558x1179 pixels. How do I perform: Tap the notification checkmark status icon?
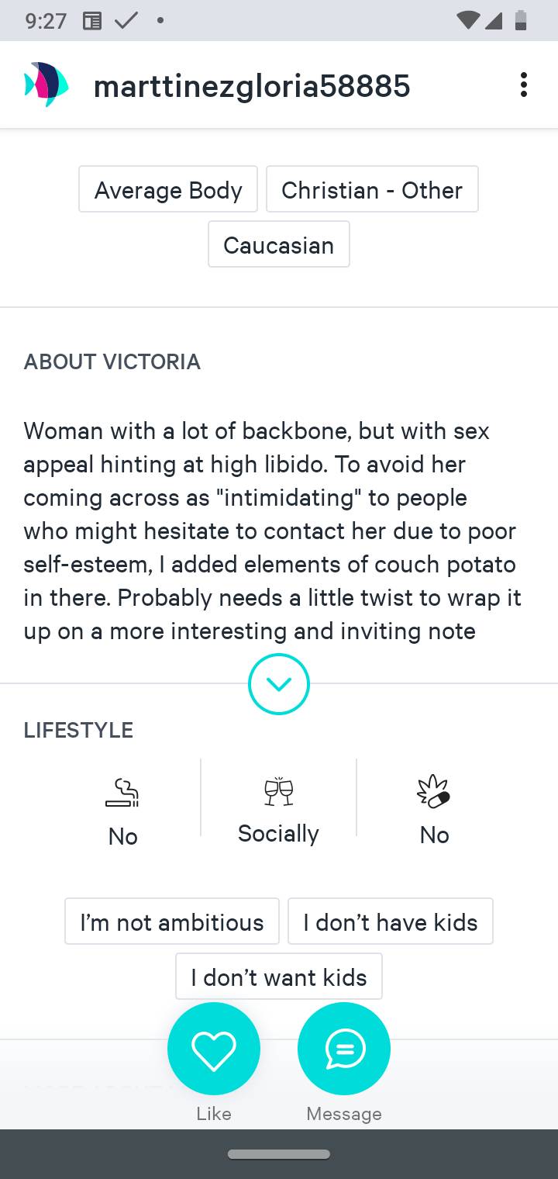[126, 21]
